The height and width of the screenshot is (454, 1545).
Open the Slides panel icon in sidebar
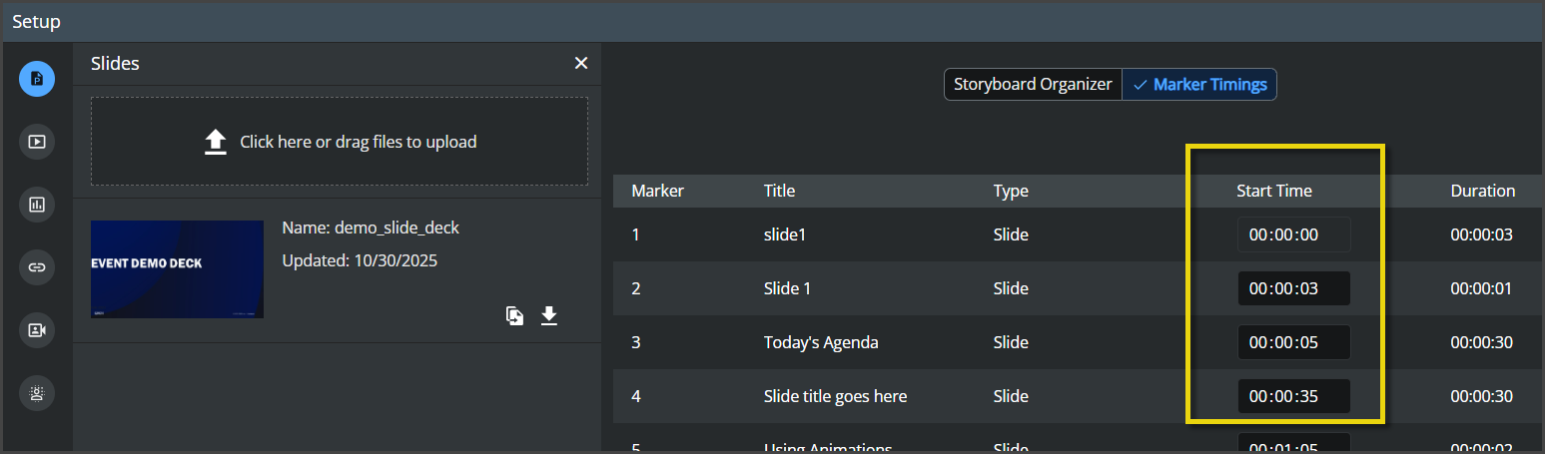coord(37,79)
